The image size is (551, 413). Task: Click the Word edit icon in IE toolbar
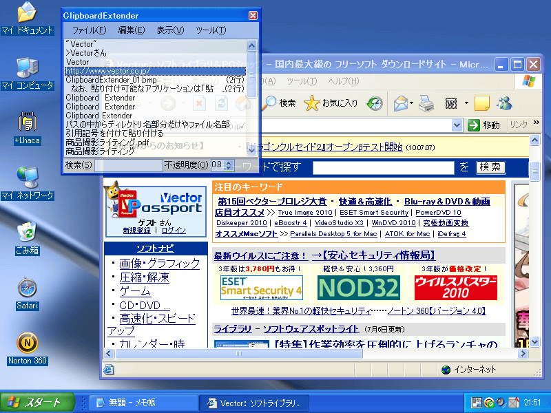click(451, 103)
